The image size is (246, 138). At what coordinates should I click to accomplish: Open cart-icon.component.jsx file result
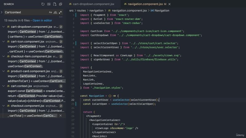(27, 41)
